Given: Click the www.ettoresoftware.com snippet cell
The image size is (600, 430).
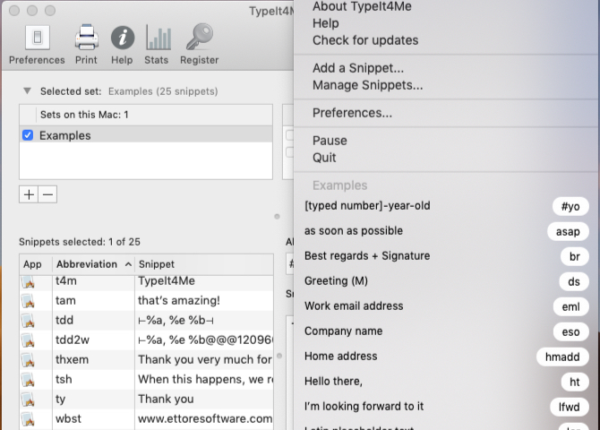Looking at the screenshot, I should (x=204, y=418).
